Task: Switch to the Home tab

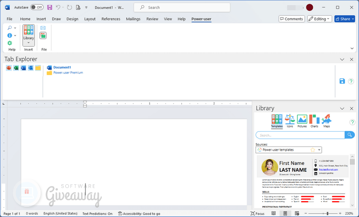Action: 25,19
